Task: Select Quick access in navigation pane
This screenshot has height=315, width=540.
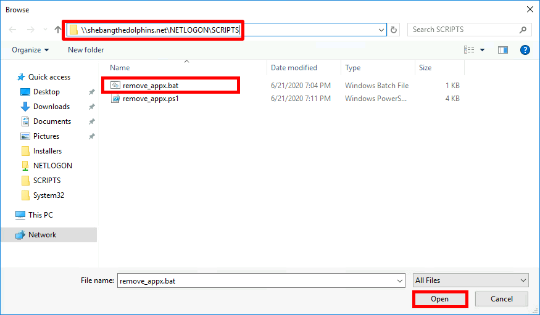Action: click(x=49, y=77)
